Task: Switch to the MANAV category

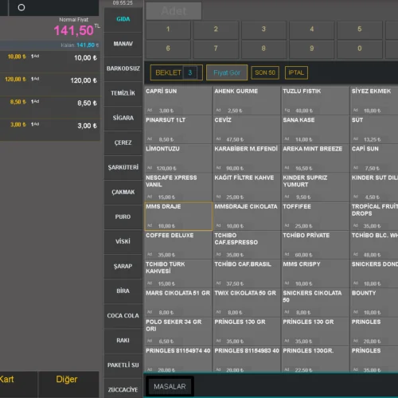Action: pos(123,44)
